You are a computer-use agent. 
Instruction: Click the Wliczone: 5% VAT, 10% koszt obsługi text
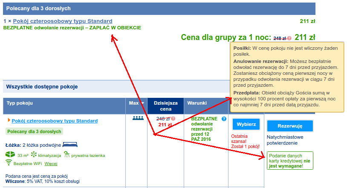pyautogui.click(x=43, y=182)
